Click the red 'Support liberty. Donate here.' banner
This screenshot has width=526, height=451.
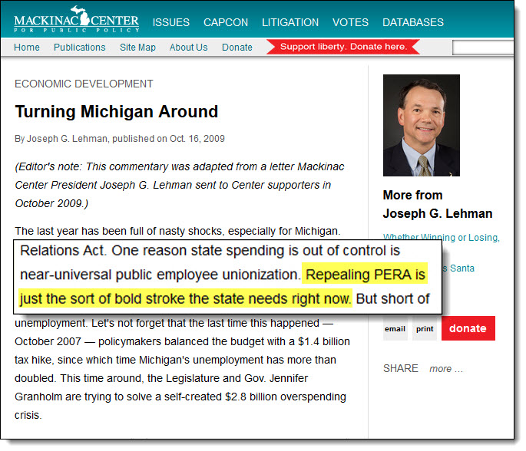pyautogui.click(x=343, y=48)
